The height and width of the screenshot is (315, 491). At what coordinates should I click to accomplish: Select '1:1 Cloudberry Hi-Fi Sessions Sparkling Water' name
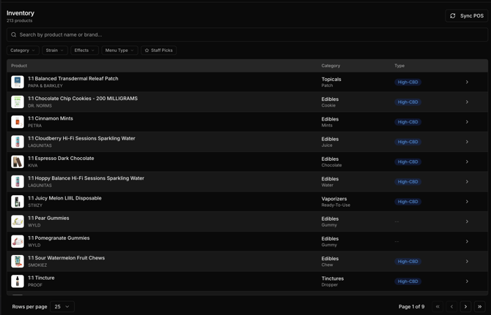pos(81,138)
